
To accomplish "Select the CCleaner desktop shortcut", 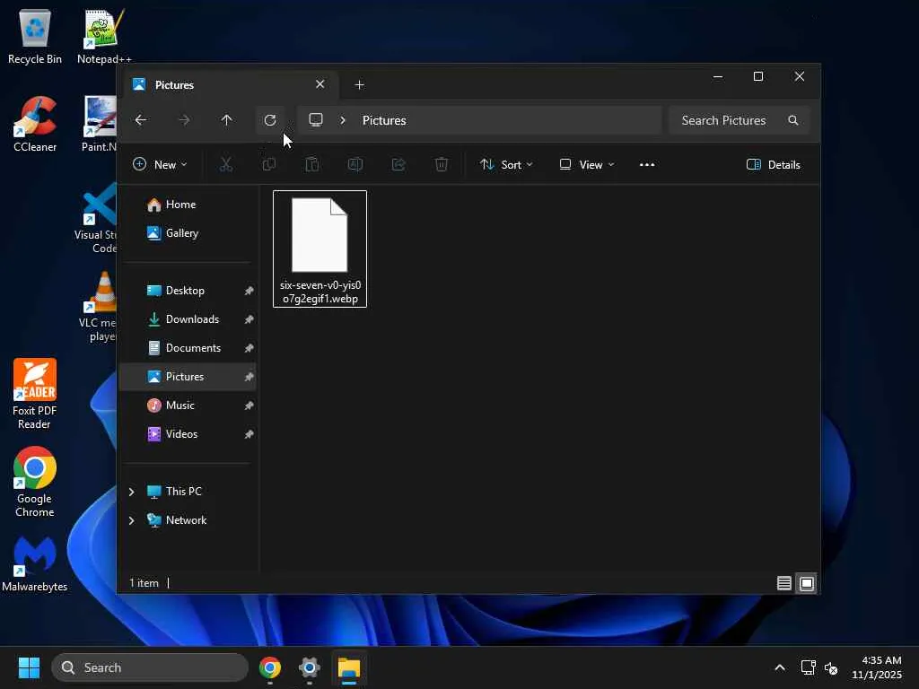I will [x=35, y=124].
